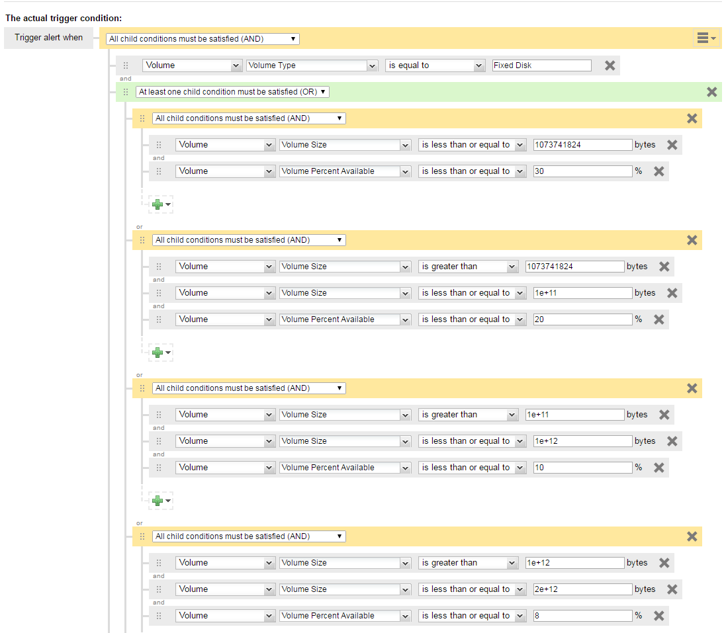Open the OR child condition dropdown
Screen dimensions: 726x633
[x=232, y=92]
